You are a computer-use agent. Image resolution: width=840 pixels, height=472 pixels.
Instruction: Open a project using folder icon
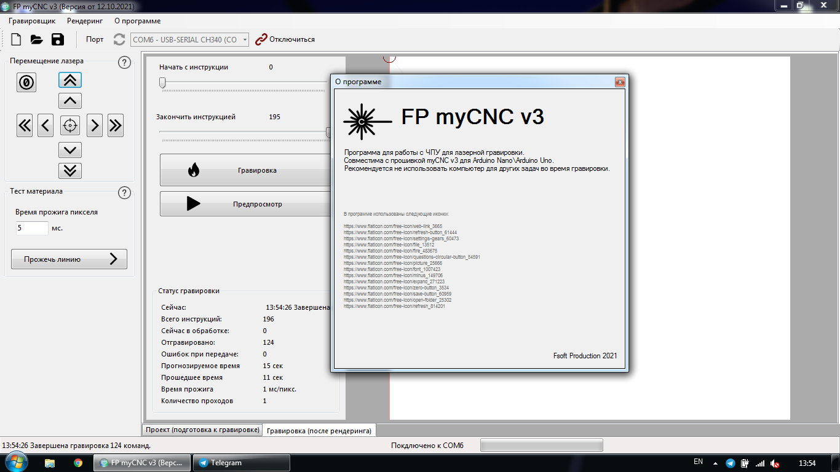pyautogui.click(x=37, y=39)
